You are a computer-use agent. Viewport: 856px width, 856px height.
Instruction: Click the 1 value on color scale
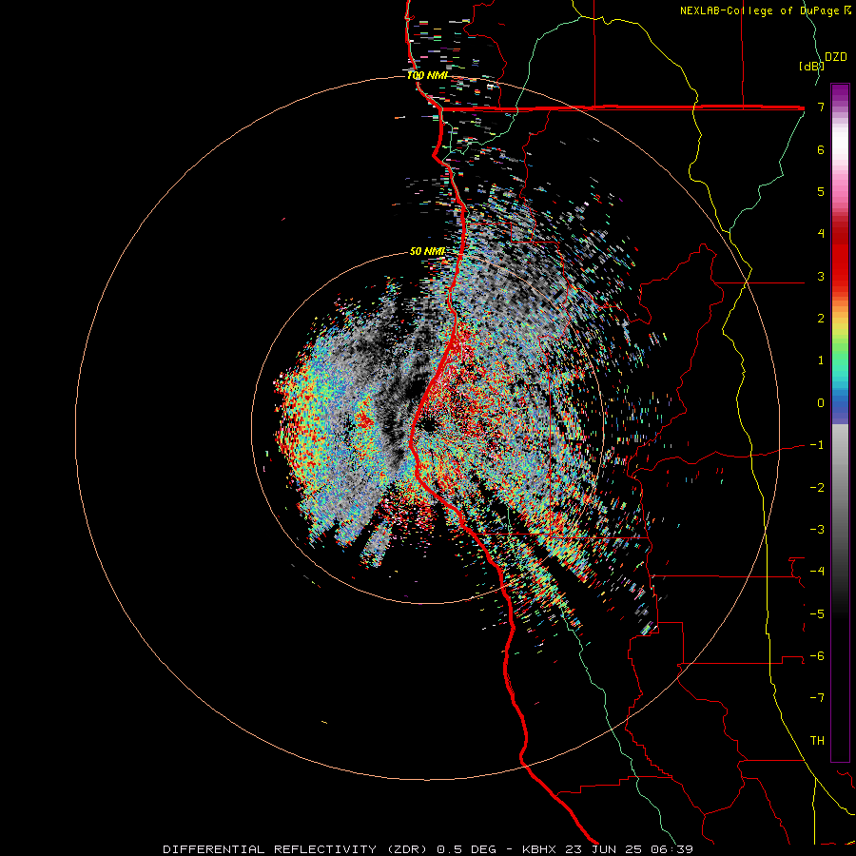click(821, 360)
